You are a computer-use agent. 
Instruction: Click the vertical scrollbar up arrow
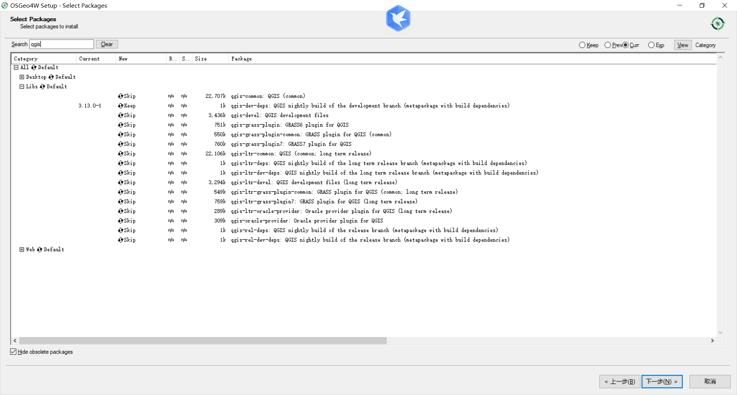pos(720,58)
